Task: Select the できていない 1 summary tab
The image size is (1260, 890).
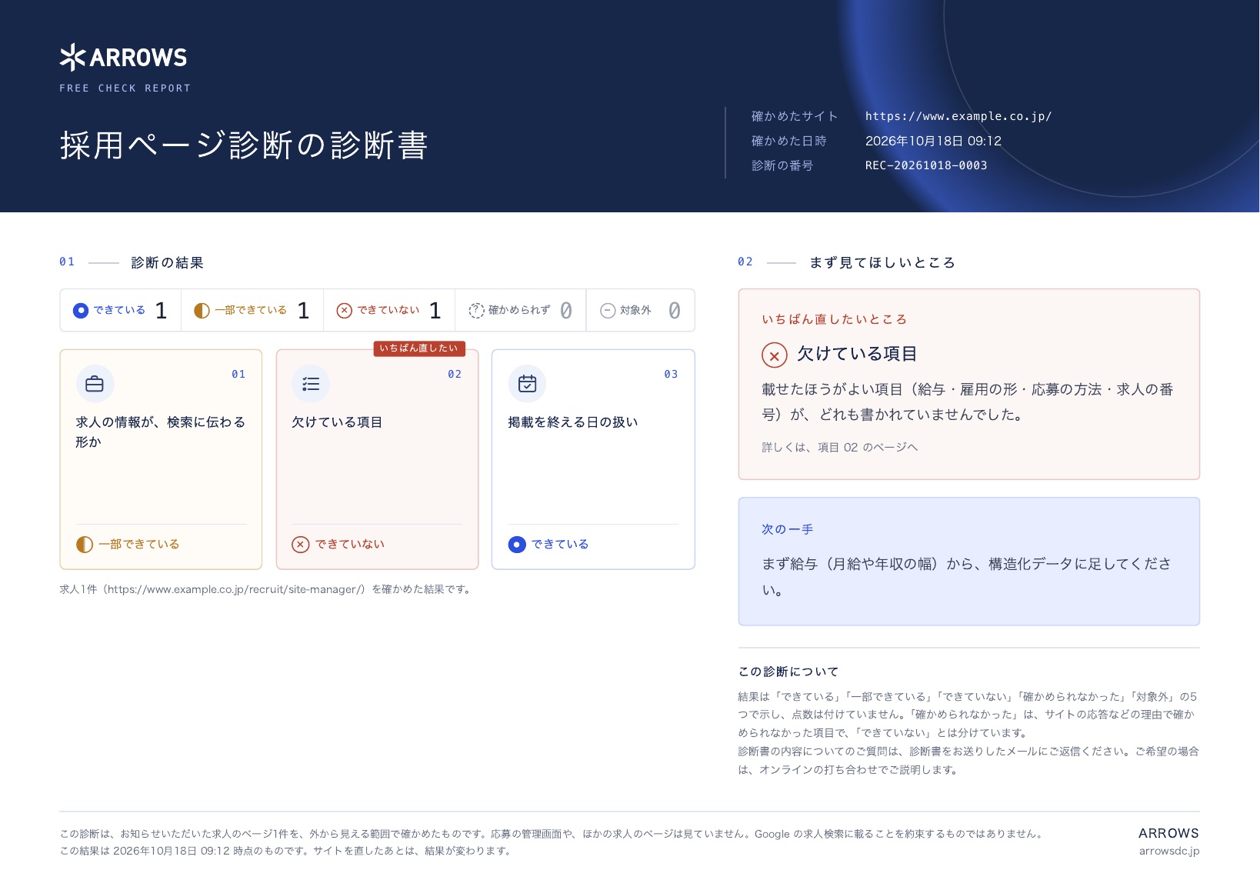Action: (389, 311)
